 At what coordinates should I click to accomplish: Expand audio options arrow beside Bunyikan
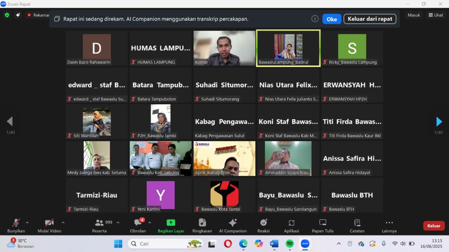coord(27,223)
